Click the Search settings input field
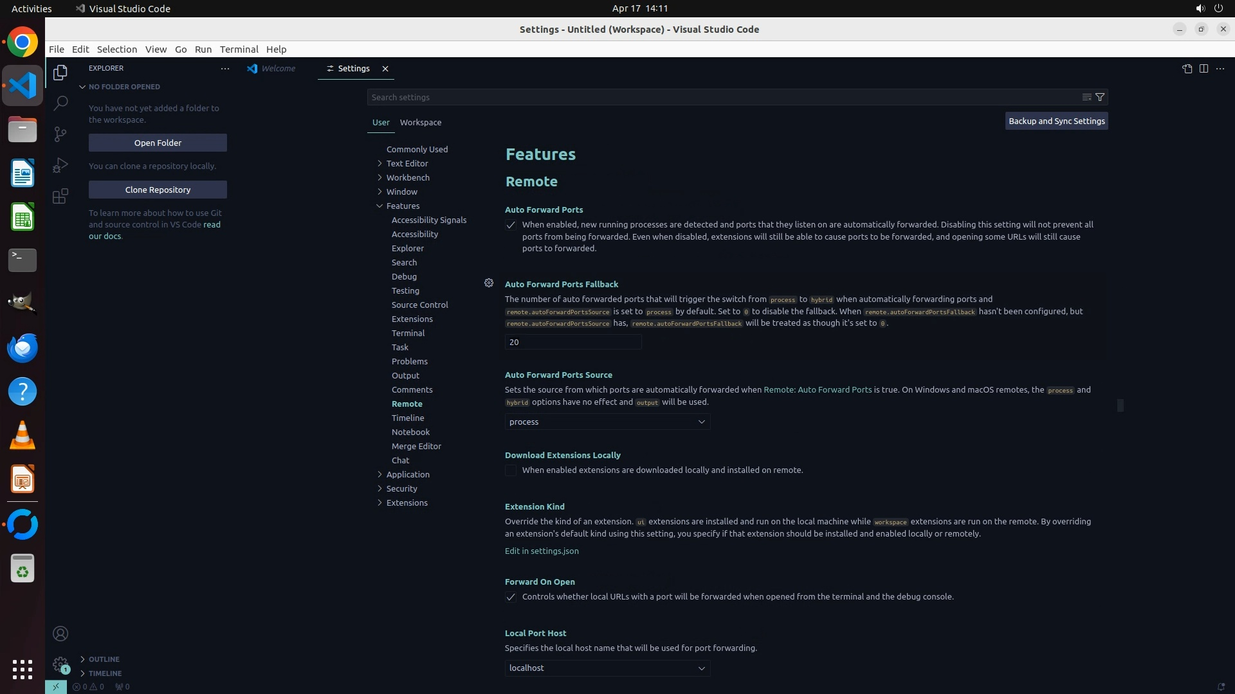Viewport: 1235px width, 694px height. click(x=720, y=97)
